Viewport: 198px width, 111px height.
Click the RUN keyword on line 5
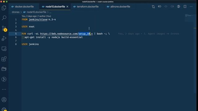(24, 34)
